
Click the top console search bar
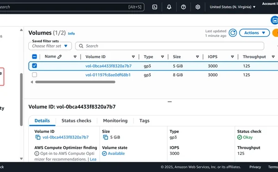point(72,7)
